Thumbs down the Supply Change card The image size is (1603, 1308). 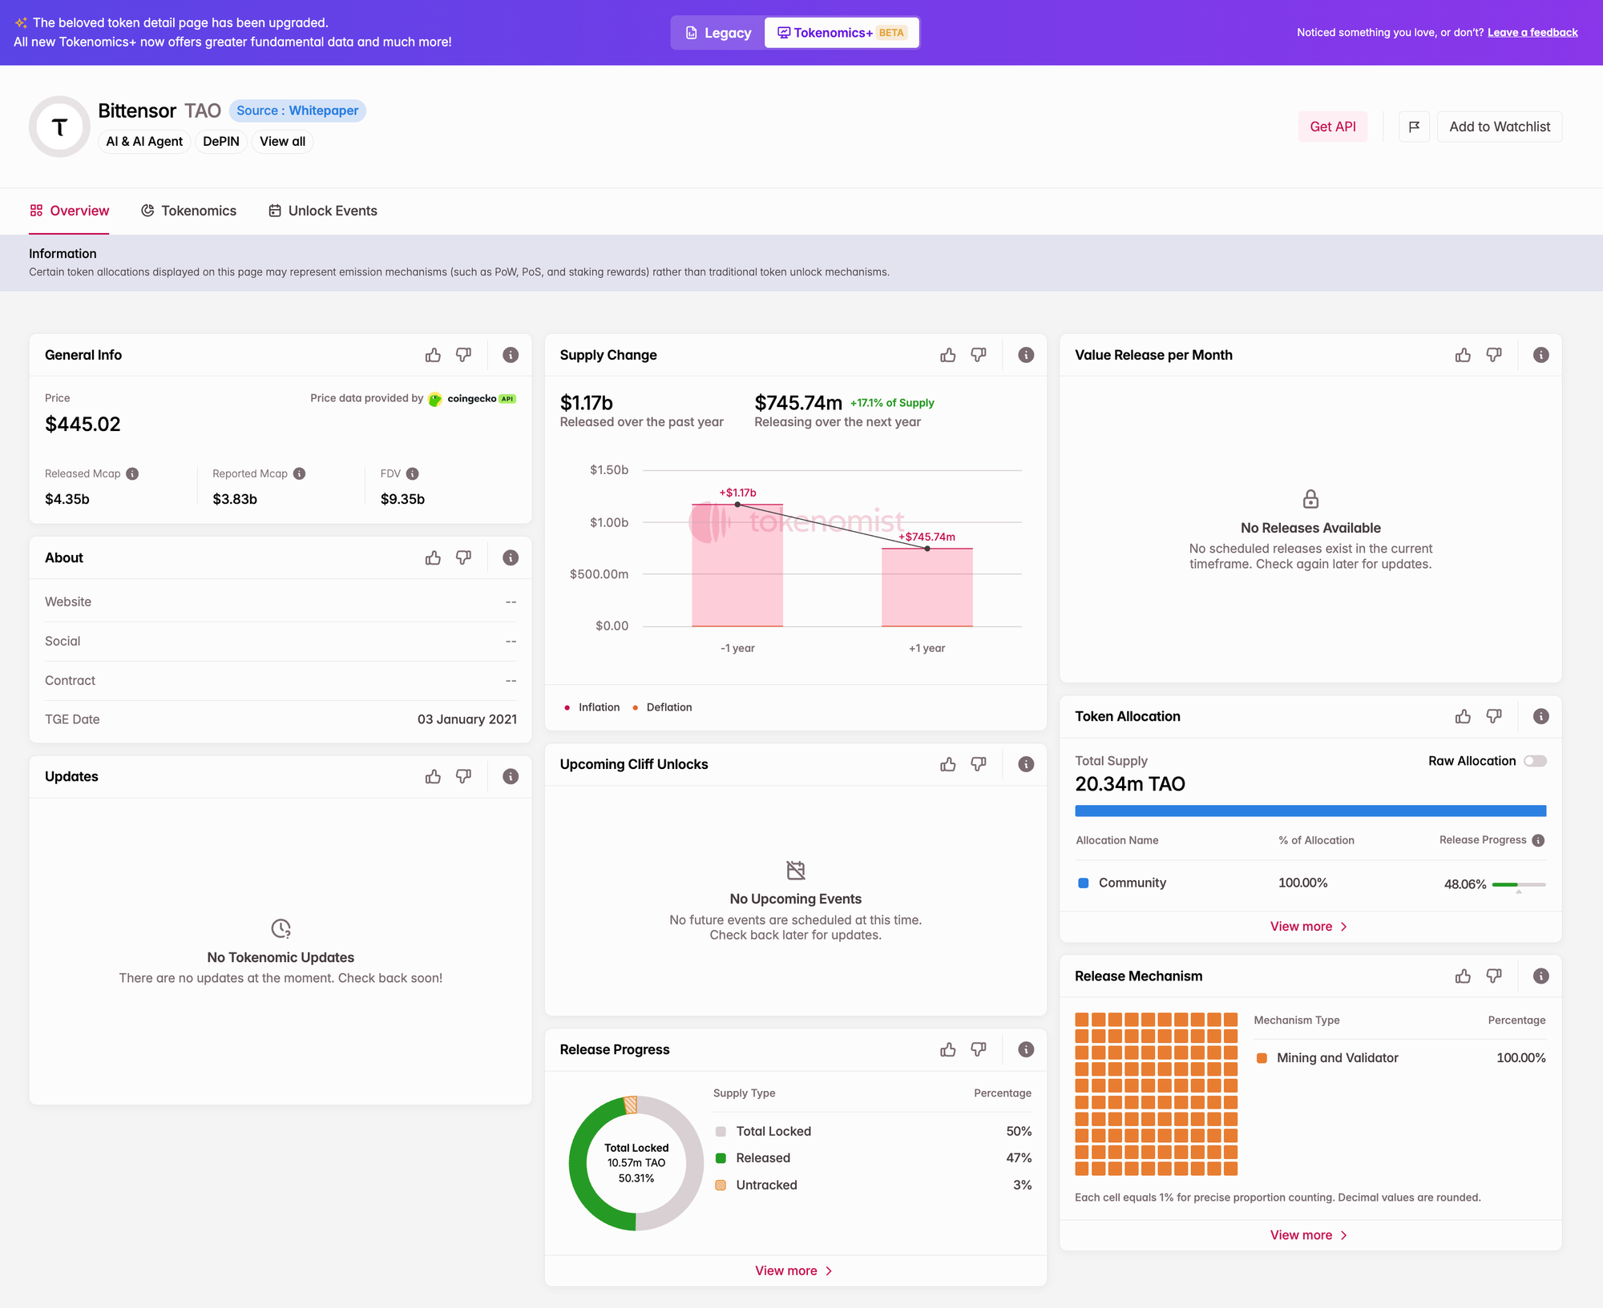979,355
